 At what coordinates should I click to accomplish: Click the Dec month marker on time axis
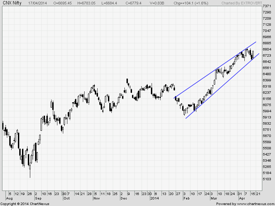(123, 198)
